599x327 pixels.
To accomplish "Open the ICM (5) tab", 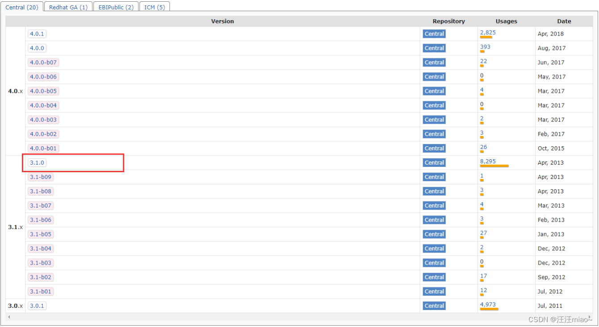I will pos(155,7).
